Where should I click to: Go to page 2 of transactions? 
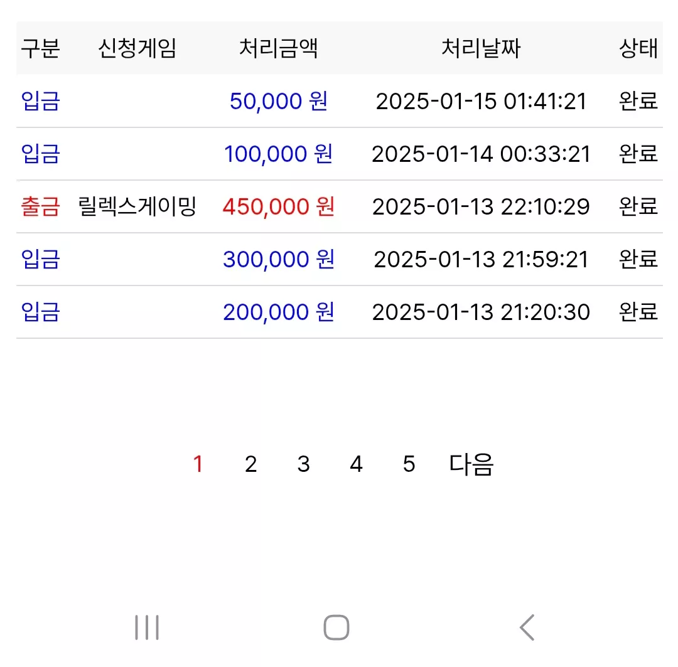tap(250, 464)
